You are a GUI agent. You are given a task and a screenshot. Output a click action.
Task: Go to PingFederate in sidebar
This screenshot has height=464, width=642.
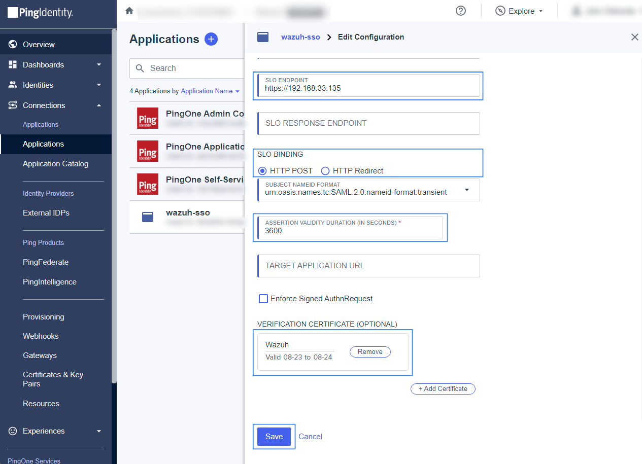[46, 262]
